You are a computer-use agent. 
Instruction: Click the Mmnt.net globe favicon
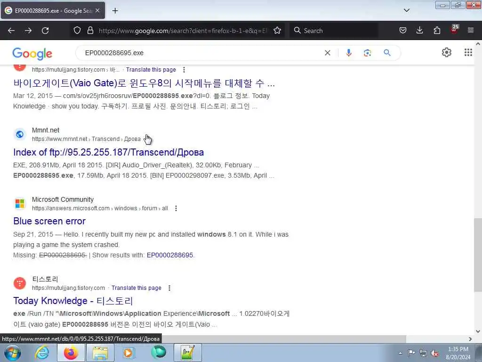click(x=20, y=134)
